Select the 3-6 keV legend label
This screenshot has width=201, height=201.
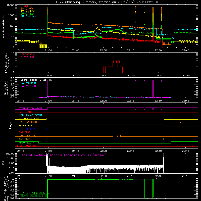pyautogui.click(x=26, y=6)
